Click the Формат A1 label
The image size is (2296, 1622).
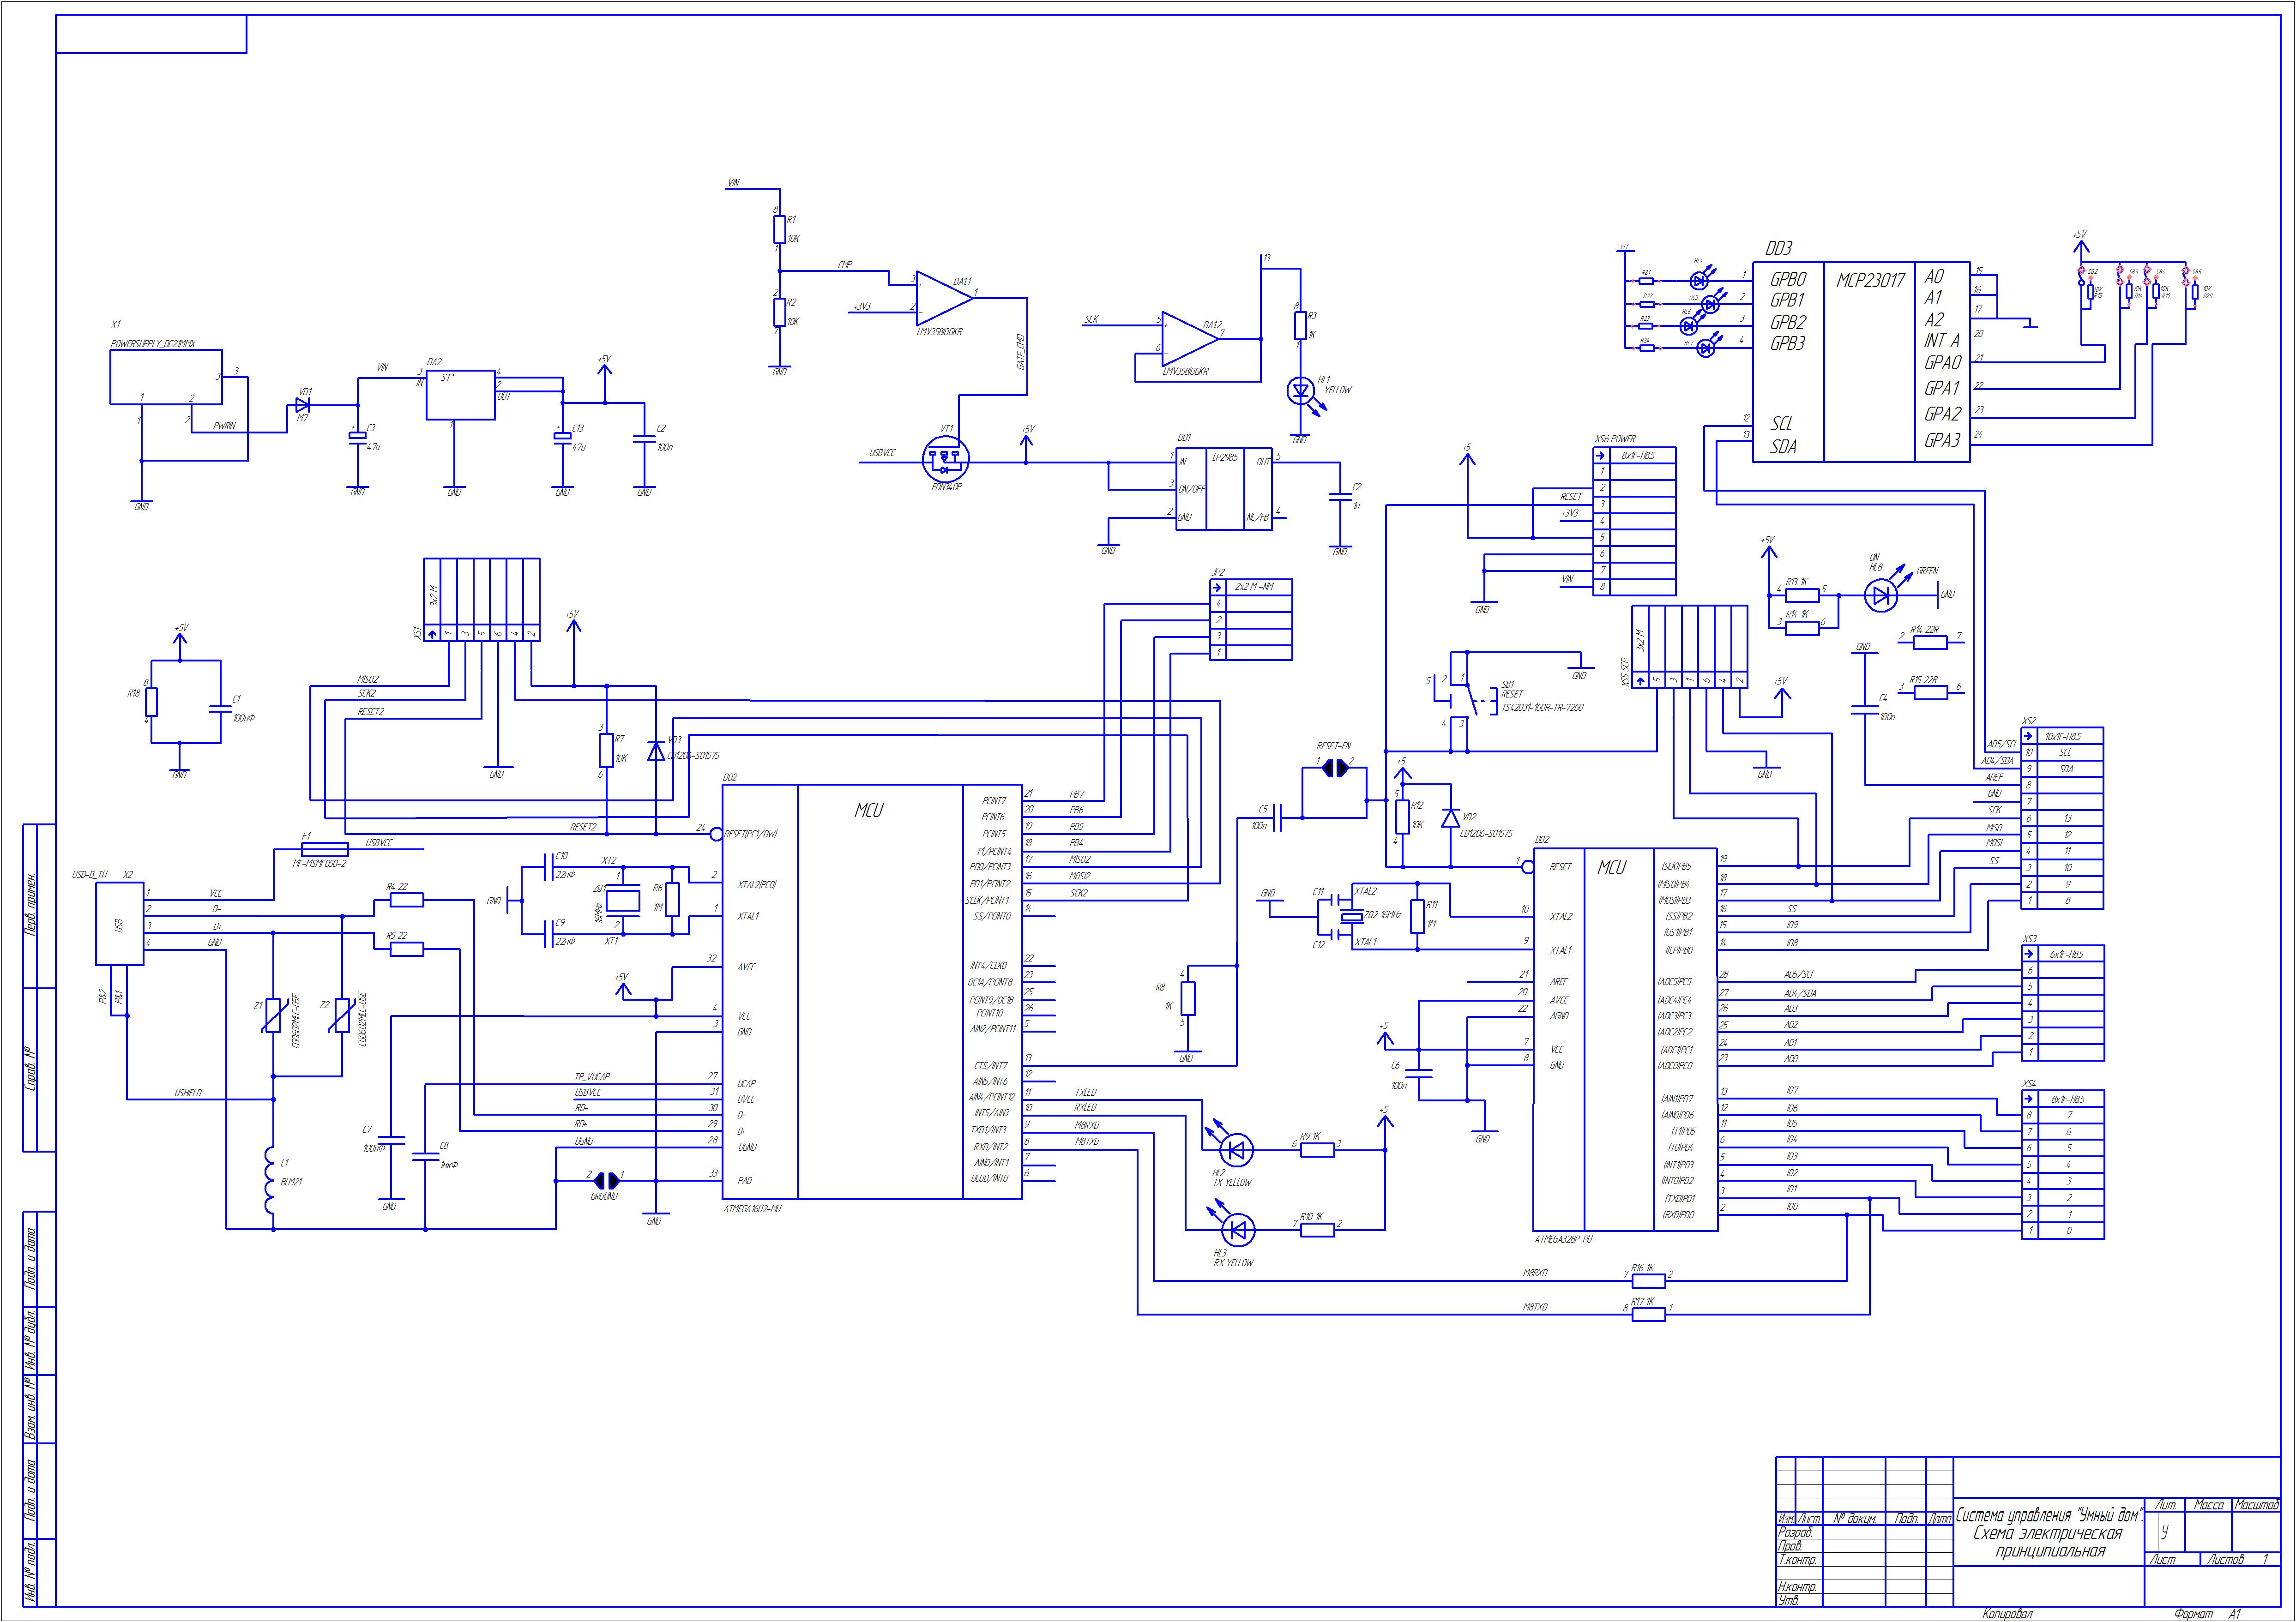(2208, 1614)
